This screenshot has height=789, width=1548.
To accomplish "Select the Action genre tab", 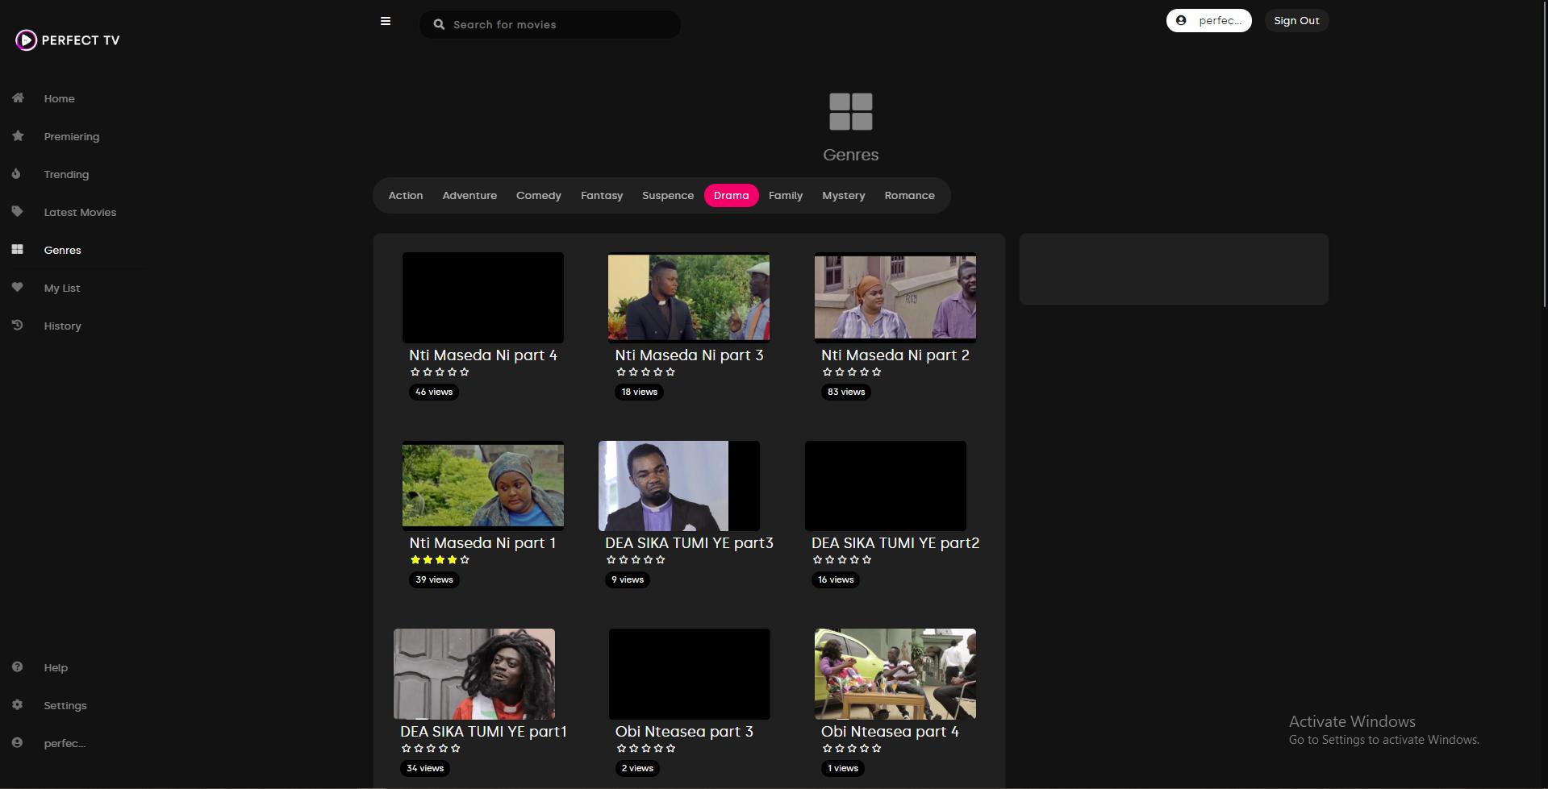I will click(406, 196).
